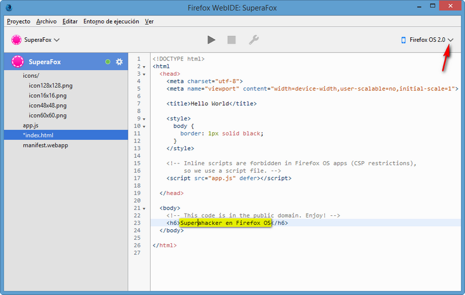The height and width of the screenshot is (295, 465).
Task: Click the "utf-8" charset value
Action: pyautogui.click(x=227, y=81)
